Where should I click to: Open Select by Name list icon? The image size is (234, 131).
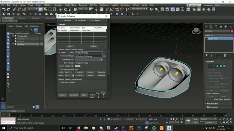(45, 9)
